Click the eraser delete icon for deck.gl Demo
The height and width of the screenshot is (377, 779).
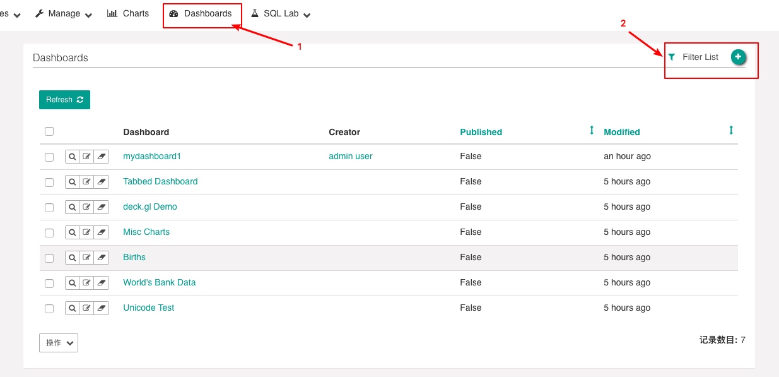click(x=101, y=207)
